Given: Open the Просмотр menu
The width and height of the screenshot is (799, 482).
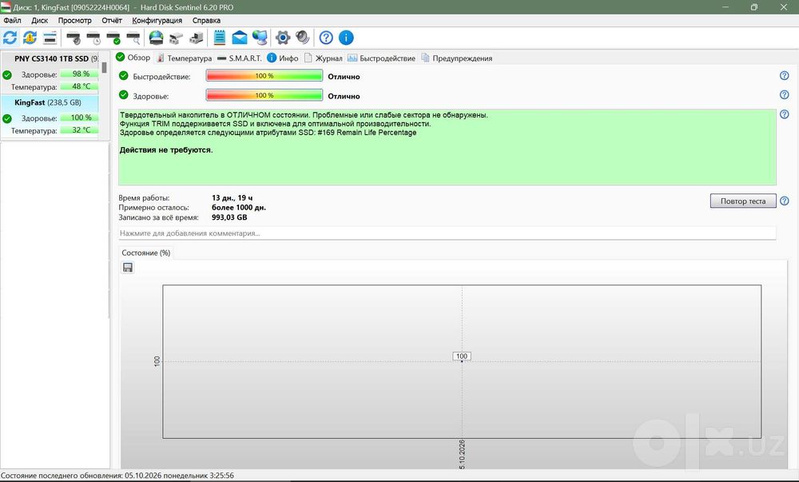Looking at the screenshot, I should (75, 20).
